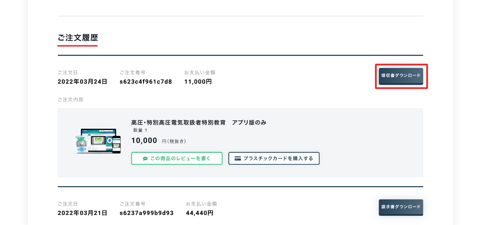Select order number s6237a999b9d93
Viewport: 480px width, 225px height.
pos(147,213)
